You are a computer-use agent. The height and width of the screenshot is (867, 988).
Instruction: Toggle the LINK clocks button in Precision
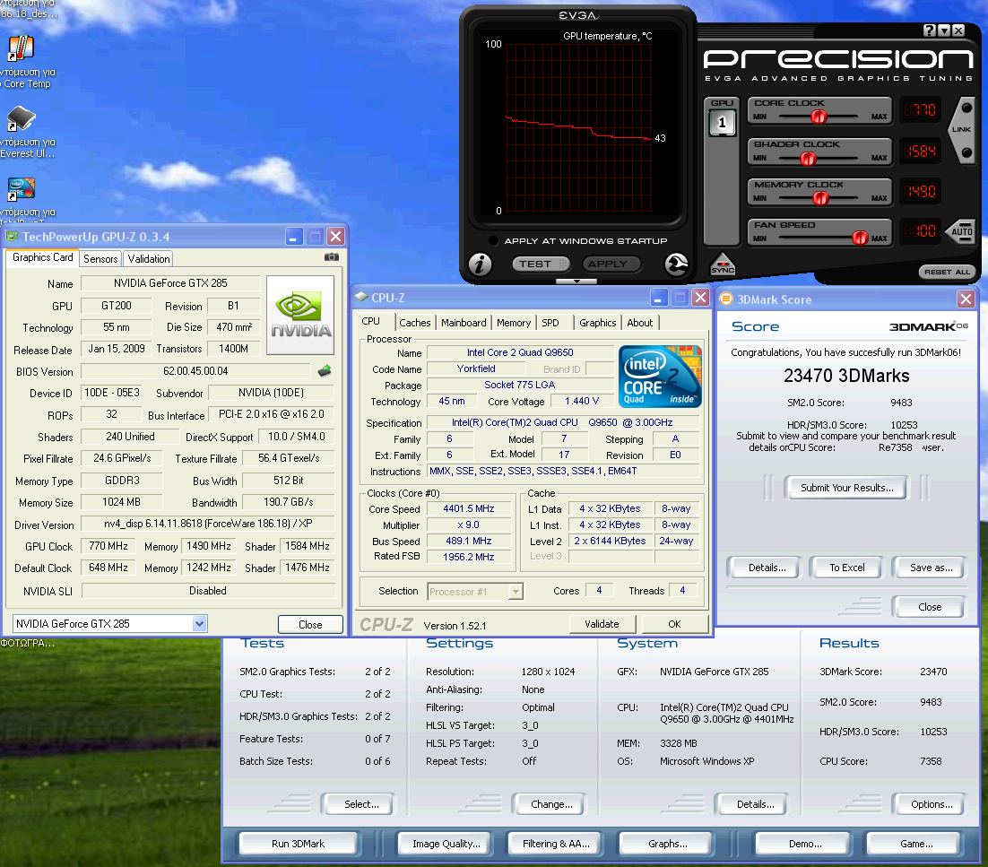tap(961, 130)
